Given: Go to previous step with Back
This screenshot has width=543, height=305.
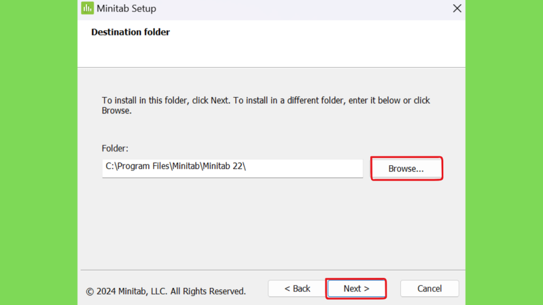Looking at the screenshot, I should [297, 289].
